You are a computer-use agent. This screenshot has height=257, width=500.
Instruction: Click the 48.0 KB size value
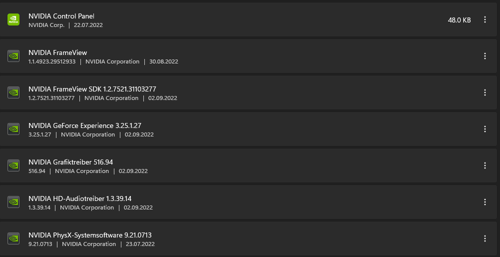459,20
